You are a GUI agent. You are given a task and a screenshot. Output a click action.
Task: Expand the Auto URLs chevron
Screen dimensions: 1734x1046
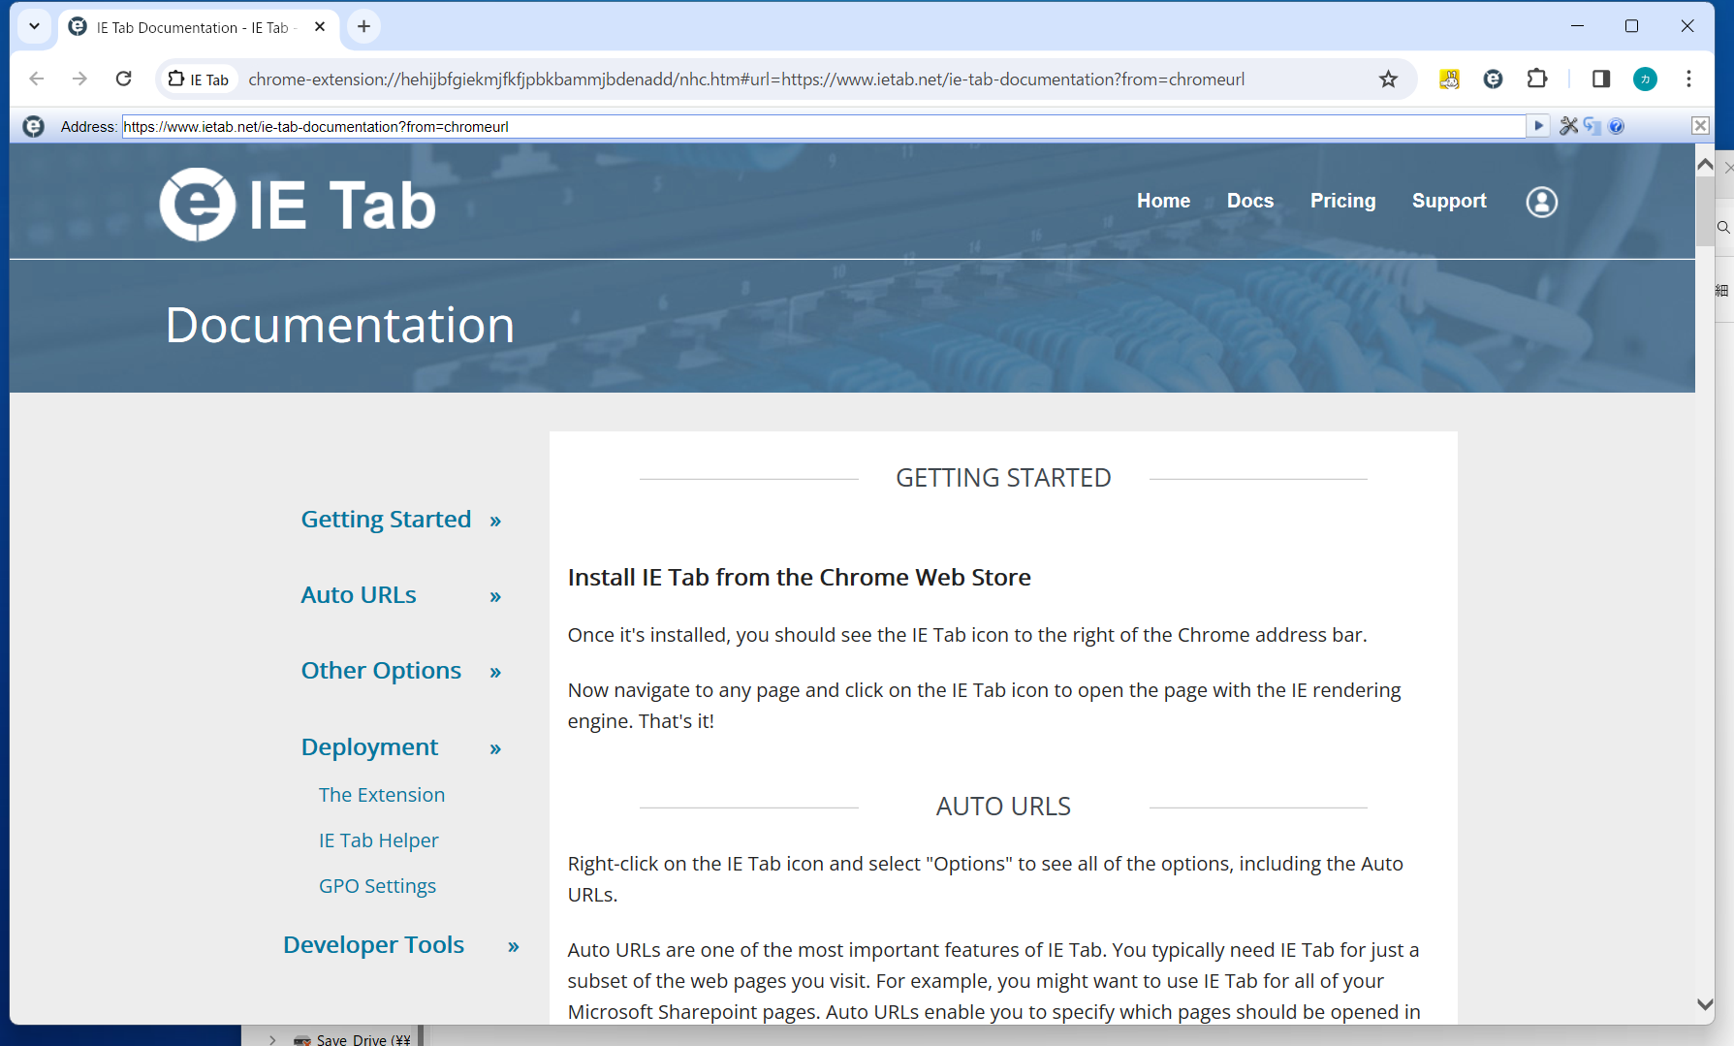tap(495, 597)
